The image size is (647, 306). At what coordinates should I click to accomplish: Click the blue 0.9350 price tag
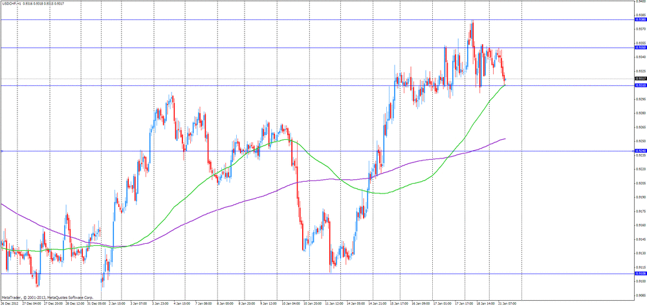tap(641, 47)
